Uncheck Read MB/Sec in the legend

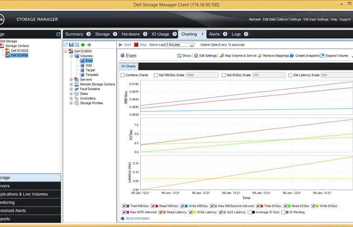click(x=153, y=206)
